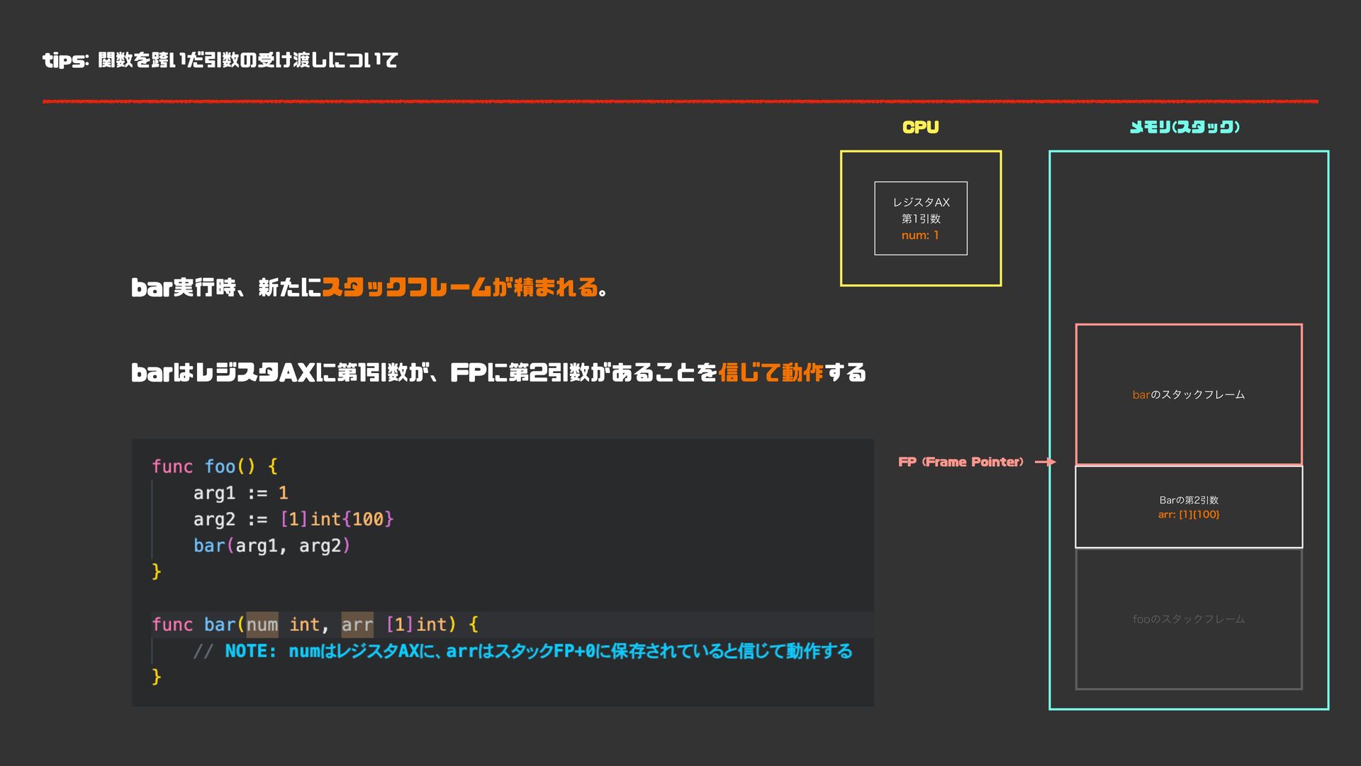Click the Barの第2引数 memory box

coord(1188,506)
